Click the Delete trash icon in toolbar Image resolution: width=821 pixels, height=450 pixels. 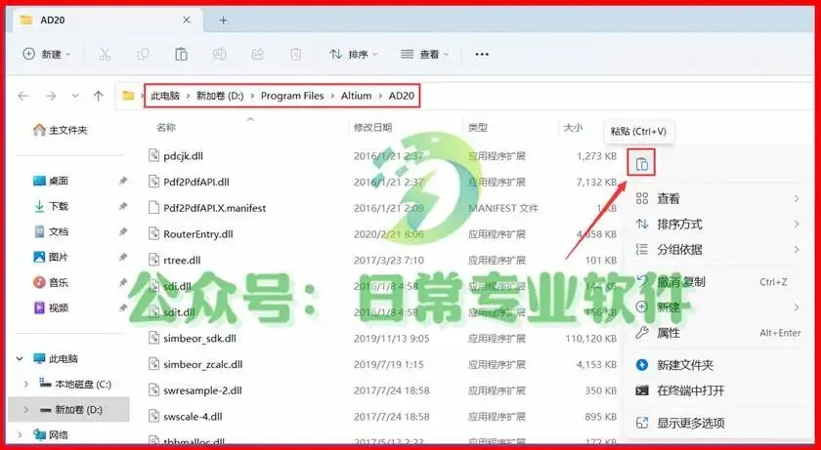click(296, 54)
